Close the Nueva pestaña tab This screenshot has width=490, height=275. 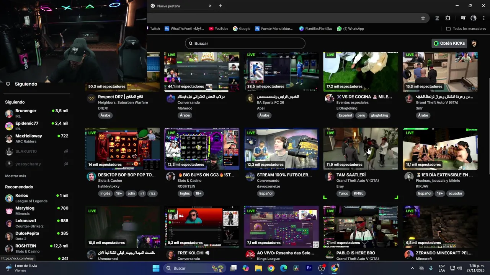point(210,6)
